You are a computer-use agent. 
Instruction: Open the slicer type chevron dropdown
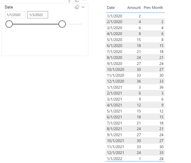pyautogui.click(x=83, y=7)
